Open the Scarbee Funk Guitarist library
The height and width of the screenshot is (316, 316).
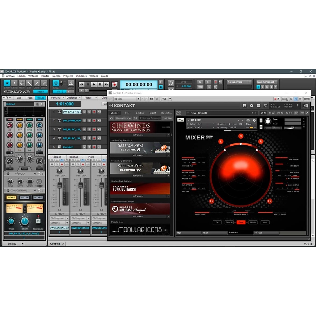click(x=140, y=189)
